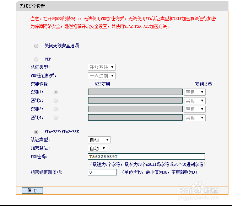Click the PSK密码 label
The width and height of the screenshot is (232, 206).
click(39, 157)
